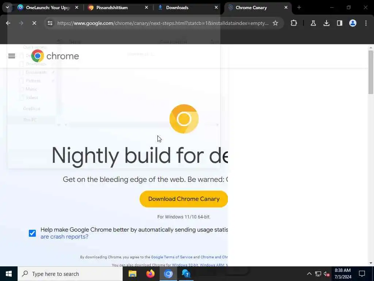374x281 pixels.
Task: Open the Extensions puzzle icon
Action: 294,23
